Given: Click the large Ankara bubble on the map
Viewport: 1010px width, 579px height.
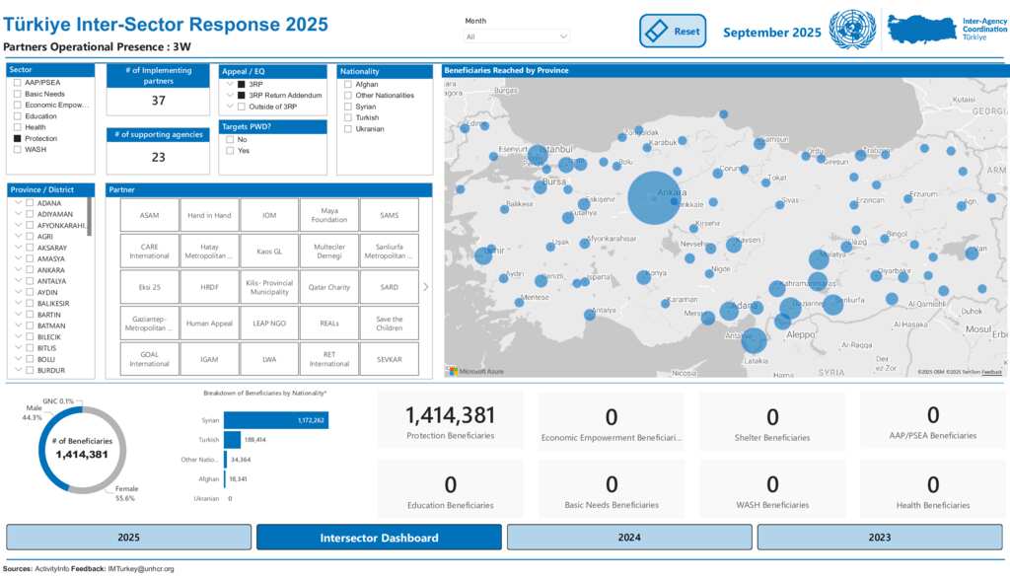Looking at the screenshot, I should click(654, 198).
